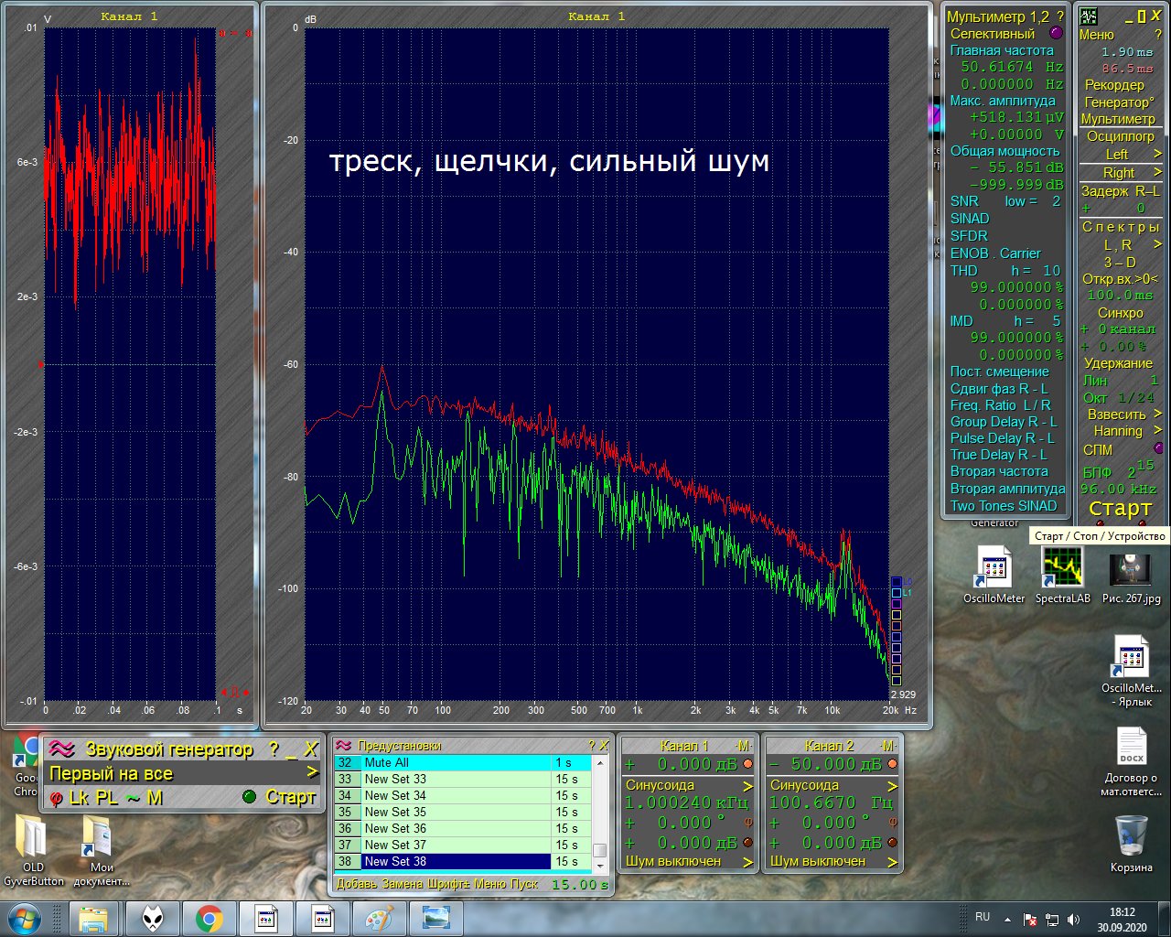Open the Меню item in control panel

coord(1096,35)
